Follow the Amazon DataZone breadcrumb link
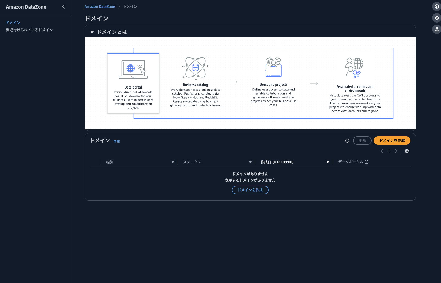 pyautogui.click(x=100, y=6)
